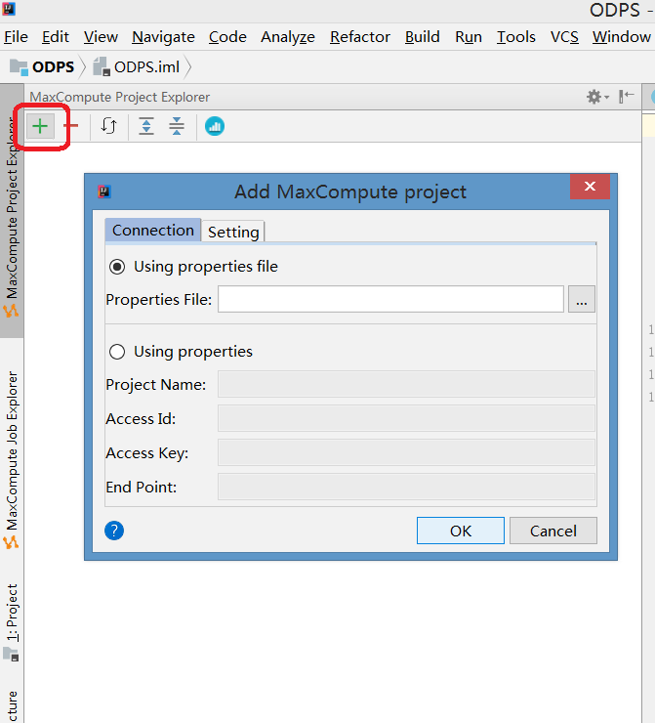Click ODPS in the breadcrumb
Viewport: 655px width, 723px height.
53,67
